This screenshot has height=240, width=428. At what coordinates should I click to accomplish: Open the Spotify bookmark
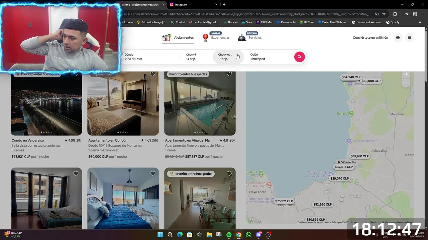(393, 22)
